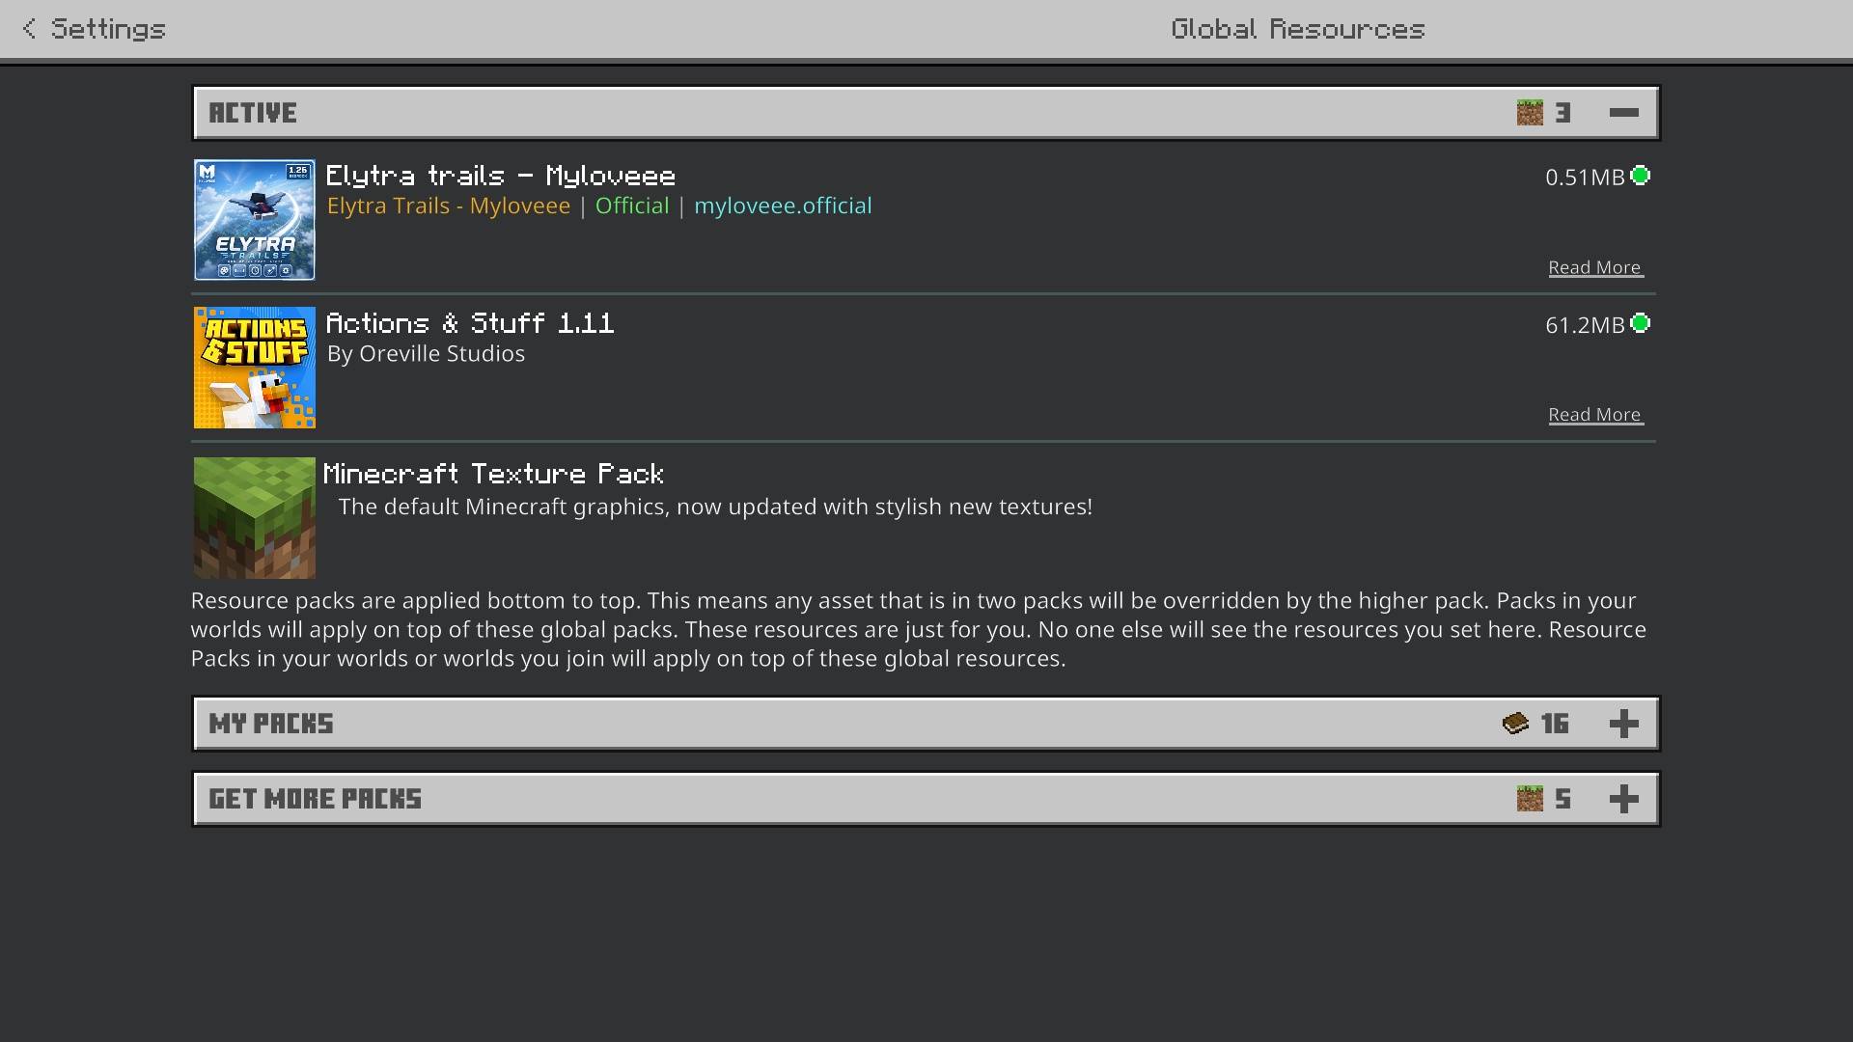
Task: Click the Global Resources heading
Action: click(1298, 29)
